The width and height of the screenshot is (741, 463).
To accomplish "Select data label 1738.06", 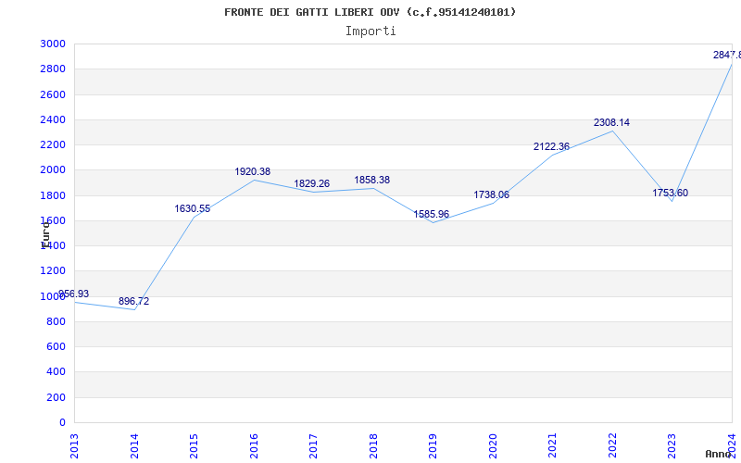I will click(492, 195).
